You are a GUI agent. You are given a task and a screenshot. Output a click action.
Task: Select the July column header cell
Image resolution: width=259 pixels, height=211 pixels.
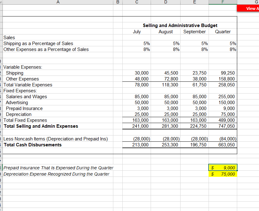tap(136, 32)
